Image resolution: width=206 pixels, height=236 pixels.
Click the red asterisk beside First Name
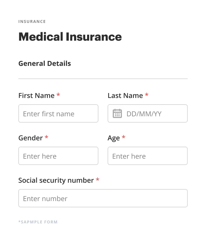pos(58,95)
